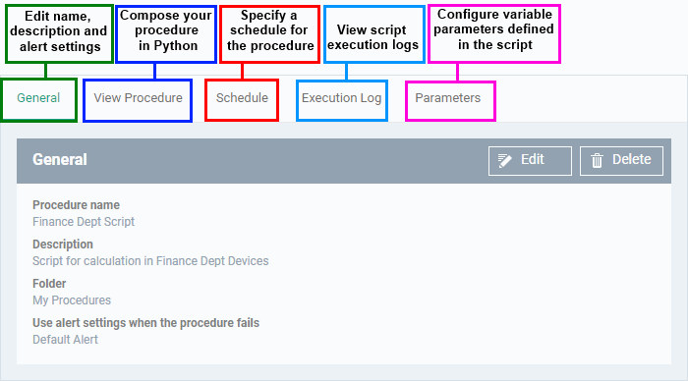Go to the Execution Log tab

tap(341, 98)
